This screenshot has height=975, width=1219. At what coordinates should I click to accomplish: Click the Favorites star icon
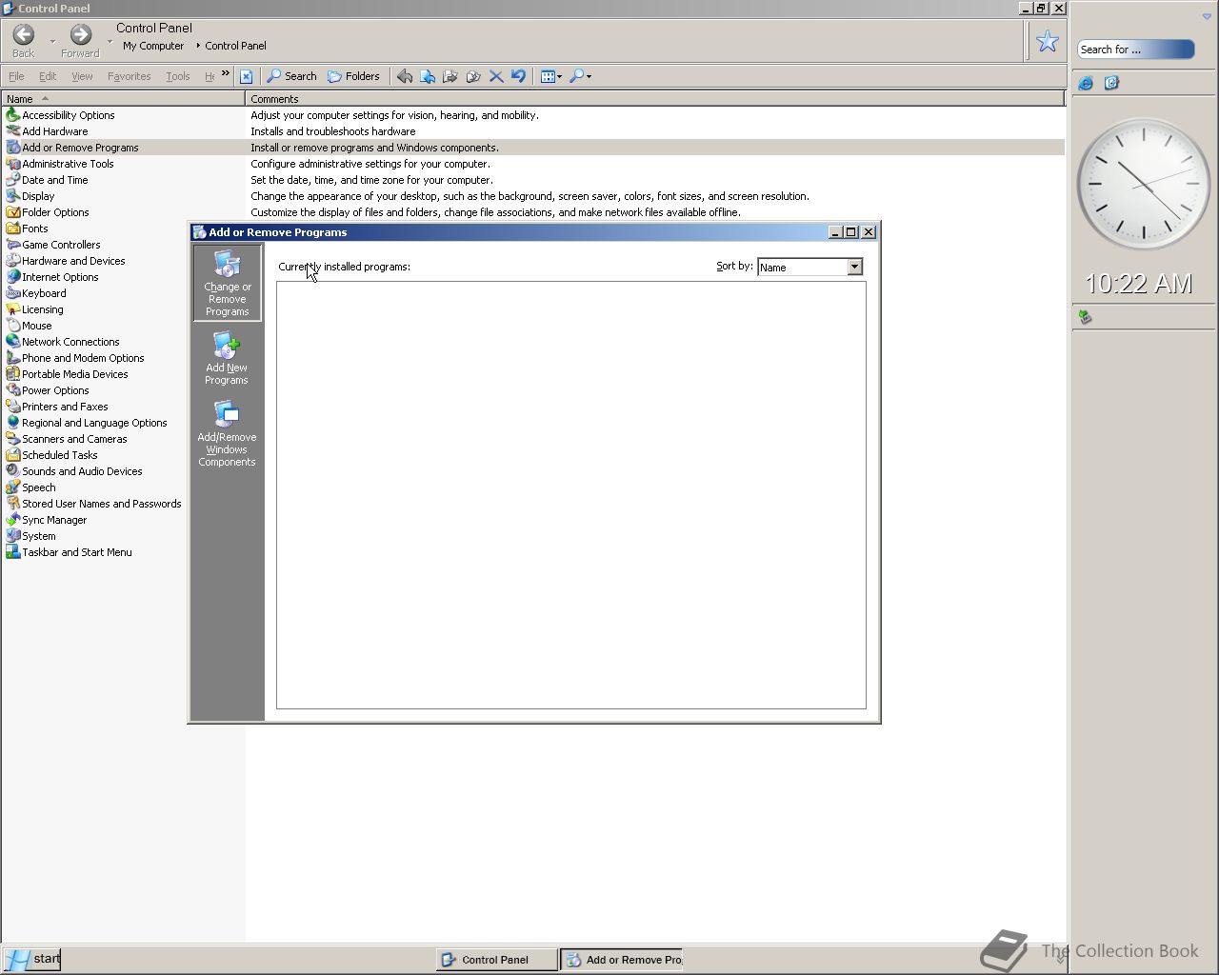(x=1048, y=41)
